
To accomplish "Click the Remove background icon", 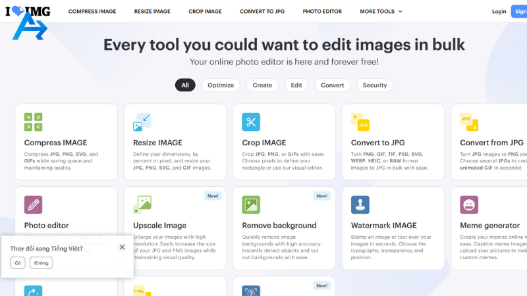I will 251,205.
